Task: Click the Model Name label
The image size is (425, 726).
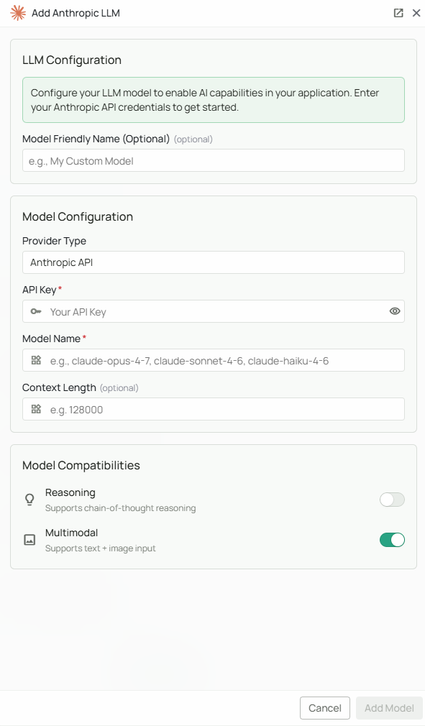Action: click(51, 339)
